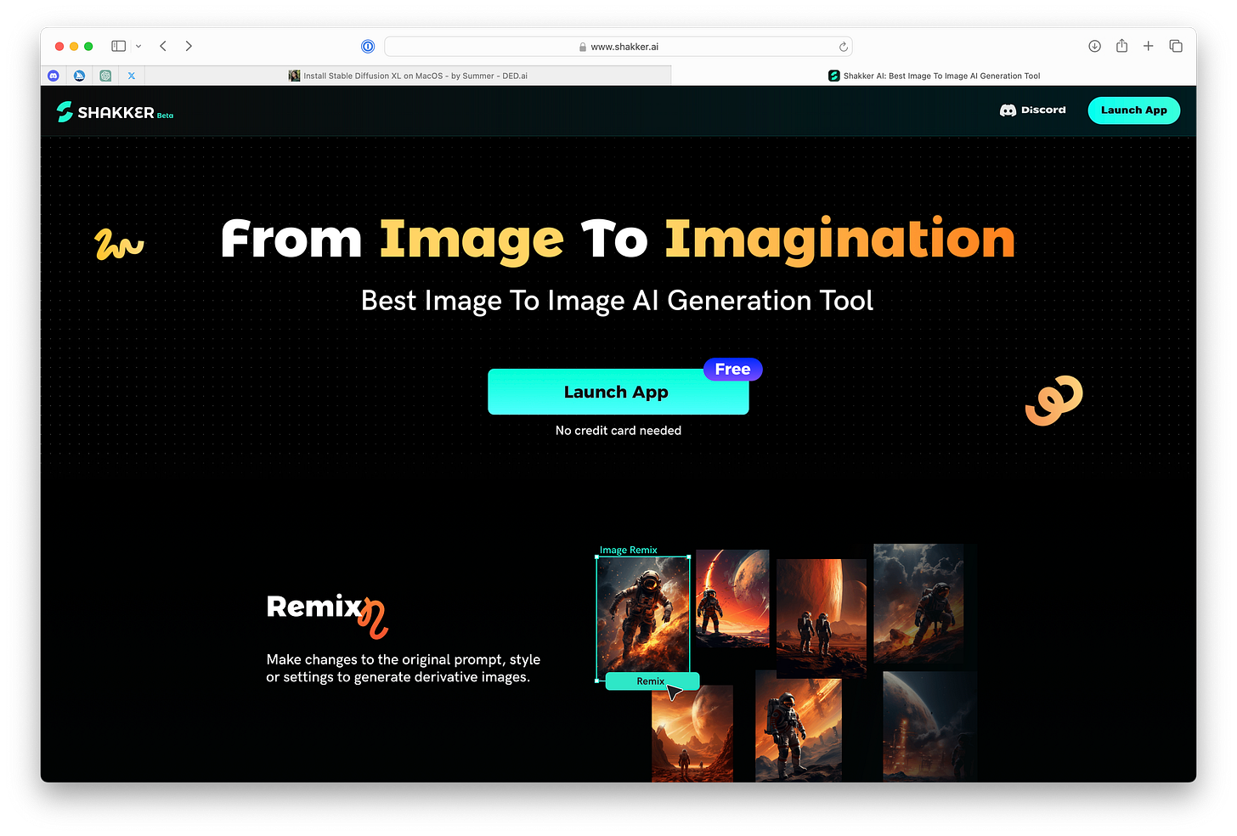Go forward with the forward arrow
Image resolution: width=1237 pixels, height=836 pixels.
click(189, 46)
